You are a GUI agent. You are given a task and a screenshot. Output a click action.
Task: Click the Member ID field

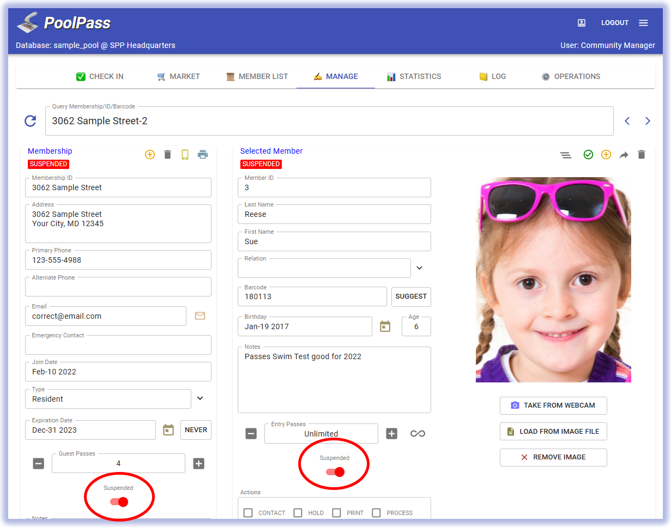click(335, 187)
